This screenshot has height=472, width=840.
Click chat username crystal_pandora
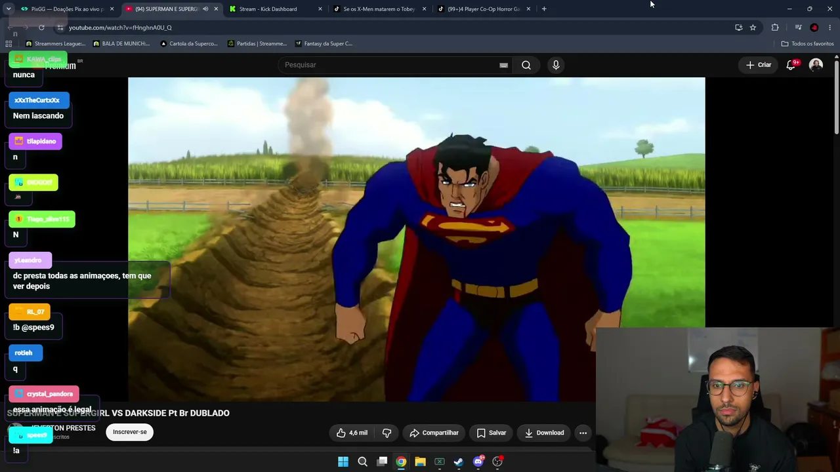pos(50,394)
